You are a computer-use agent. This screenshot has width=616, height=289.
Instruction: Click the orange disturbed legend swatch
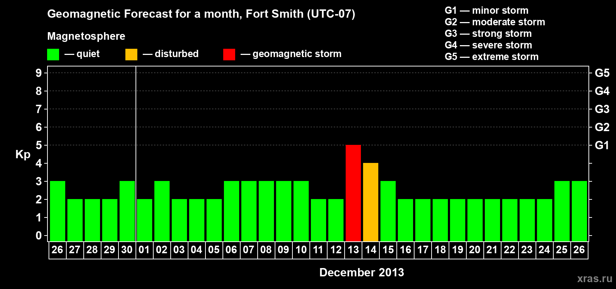point(131,55)
